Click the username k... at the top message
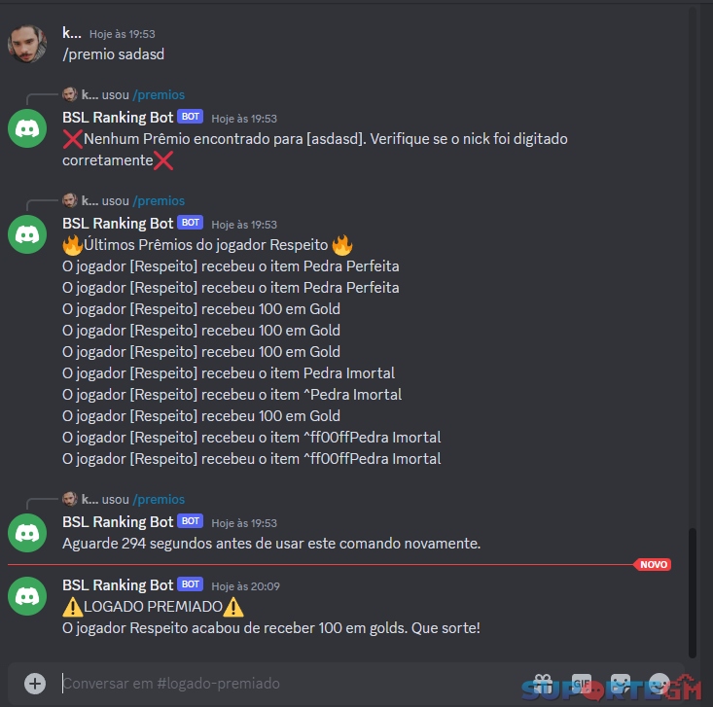This screenshot has height=707, width=713. [72, 33]
